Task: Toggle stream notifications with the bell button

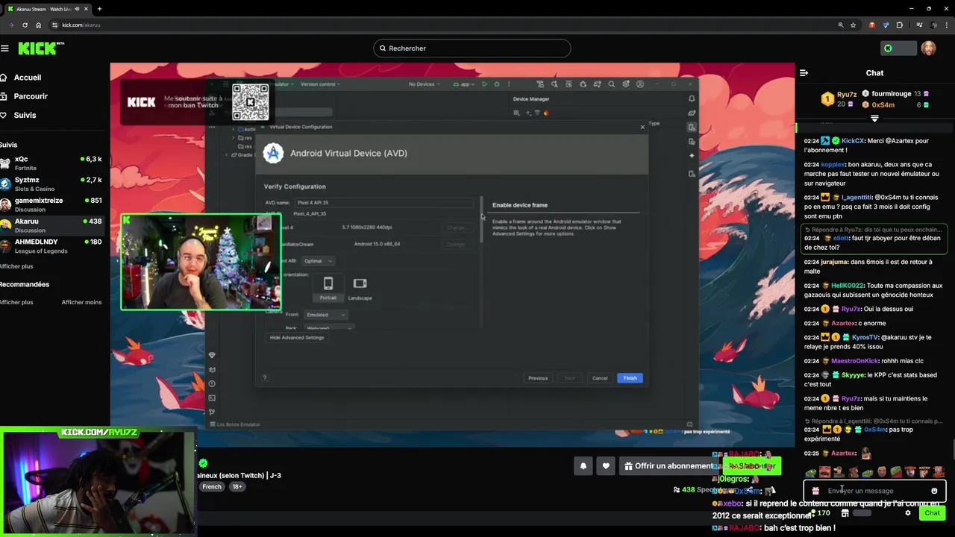Action: pos(583,466)
